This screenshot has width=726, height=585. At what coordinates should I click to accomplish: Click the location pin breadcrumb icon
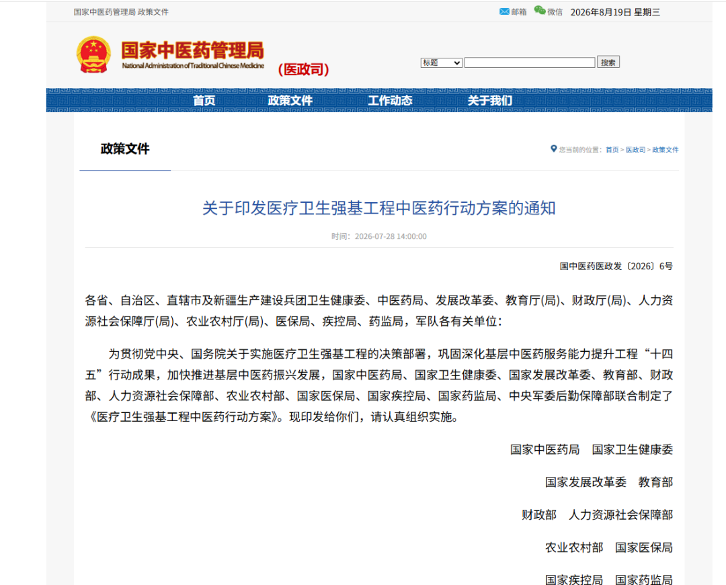(553, 149)
